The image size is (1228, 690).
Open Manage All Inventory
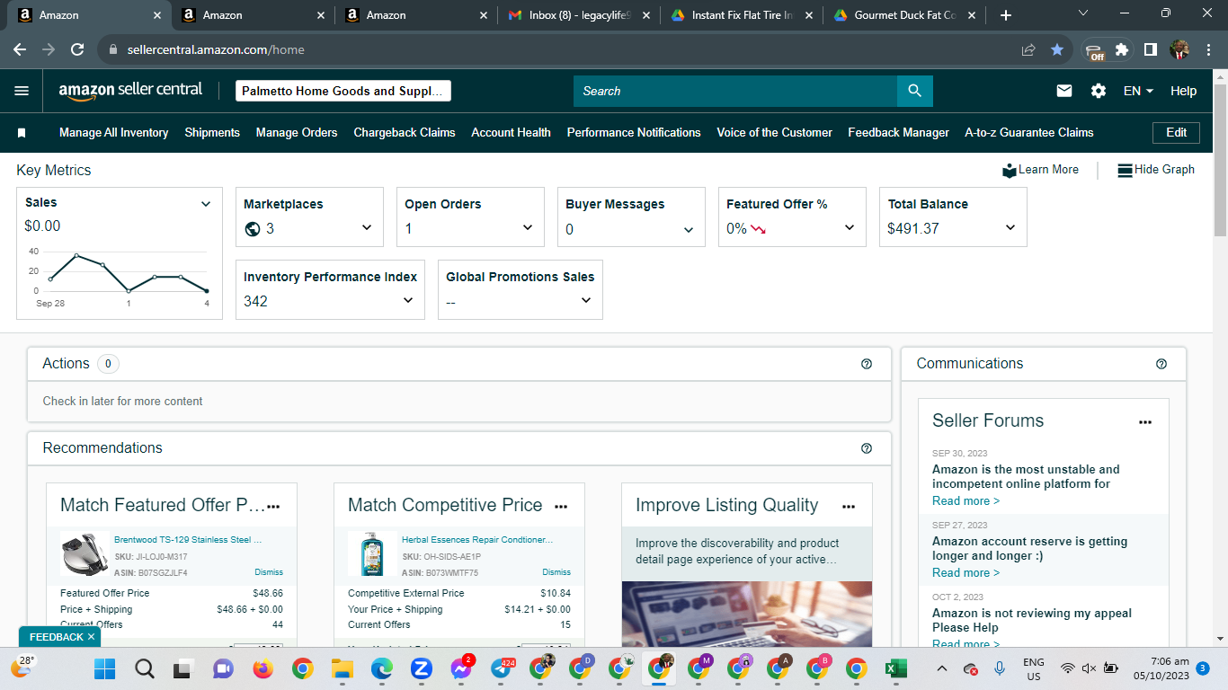(x=114, y=133)
